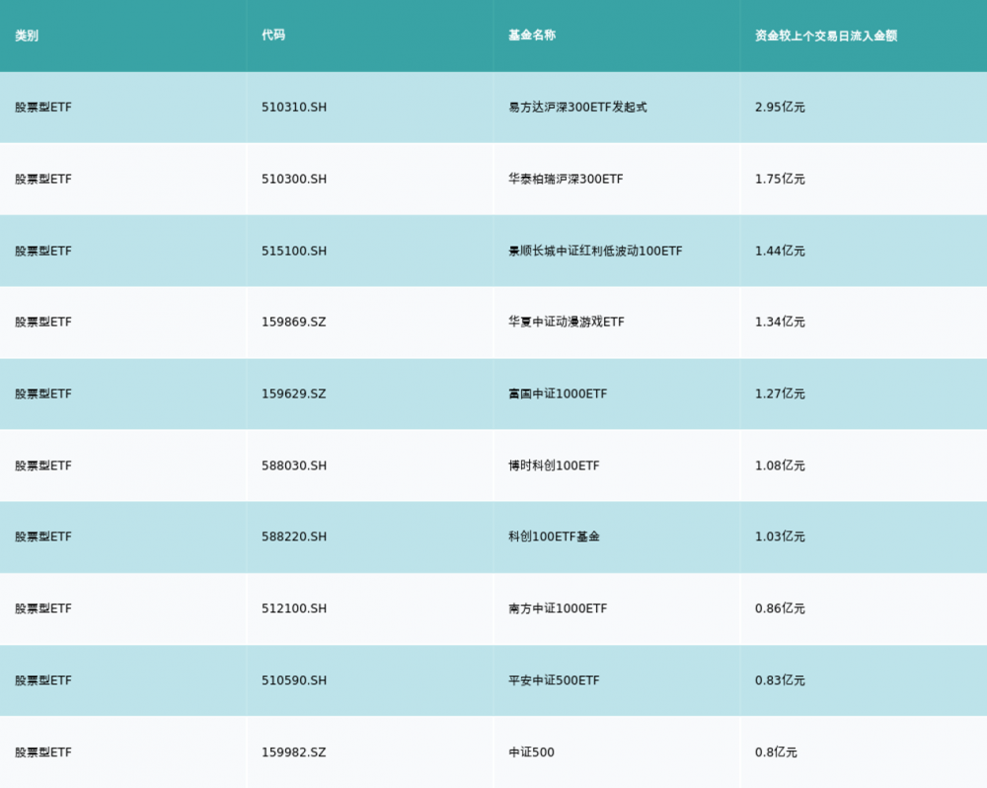The height and width of the screenshot is (788, 987).
Task: Click the 资金较上个交易日流入金额 header
Action: (826, 36)
